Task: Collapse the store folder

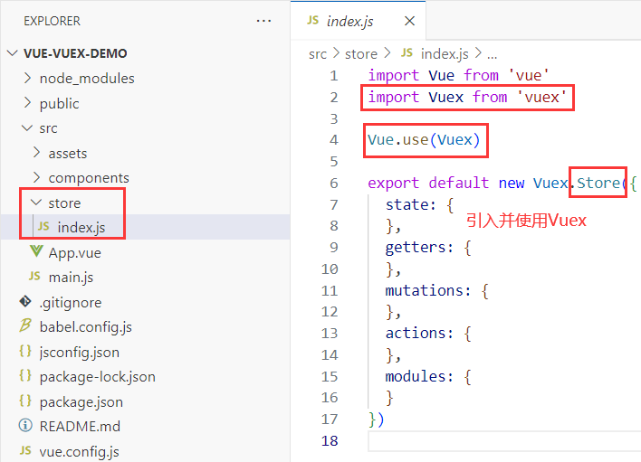Action: pos(36,202)
